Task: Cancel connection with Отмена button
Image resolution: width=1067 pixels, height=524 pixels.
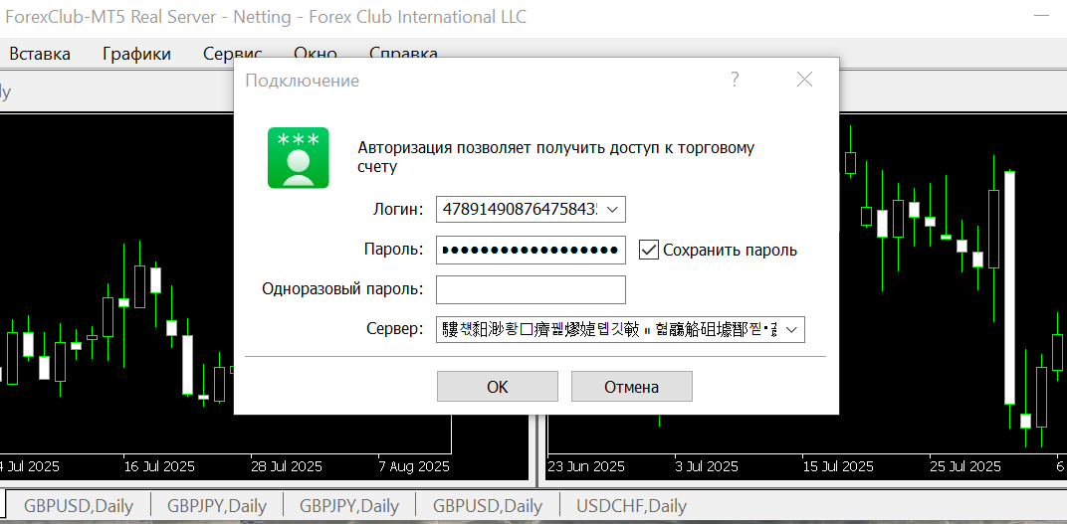Action: 631,387
